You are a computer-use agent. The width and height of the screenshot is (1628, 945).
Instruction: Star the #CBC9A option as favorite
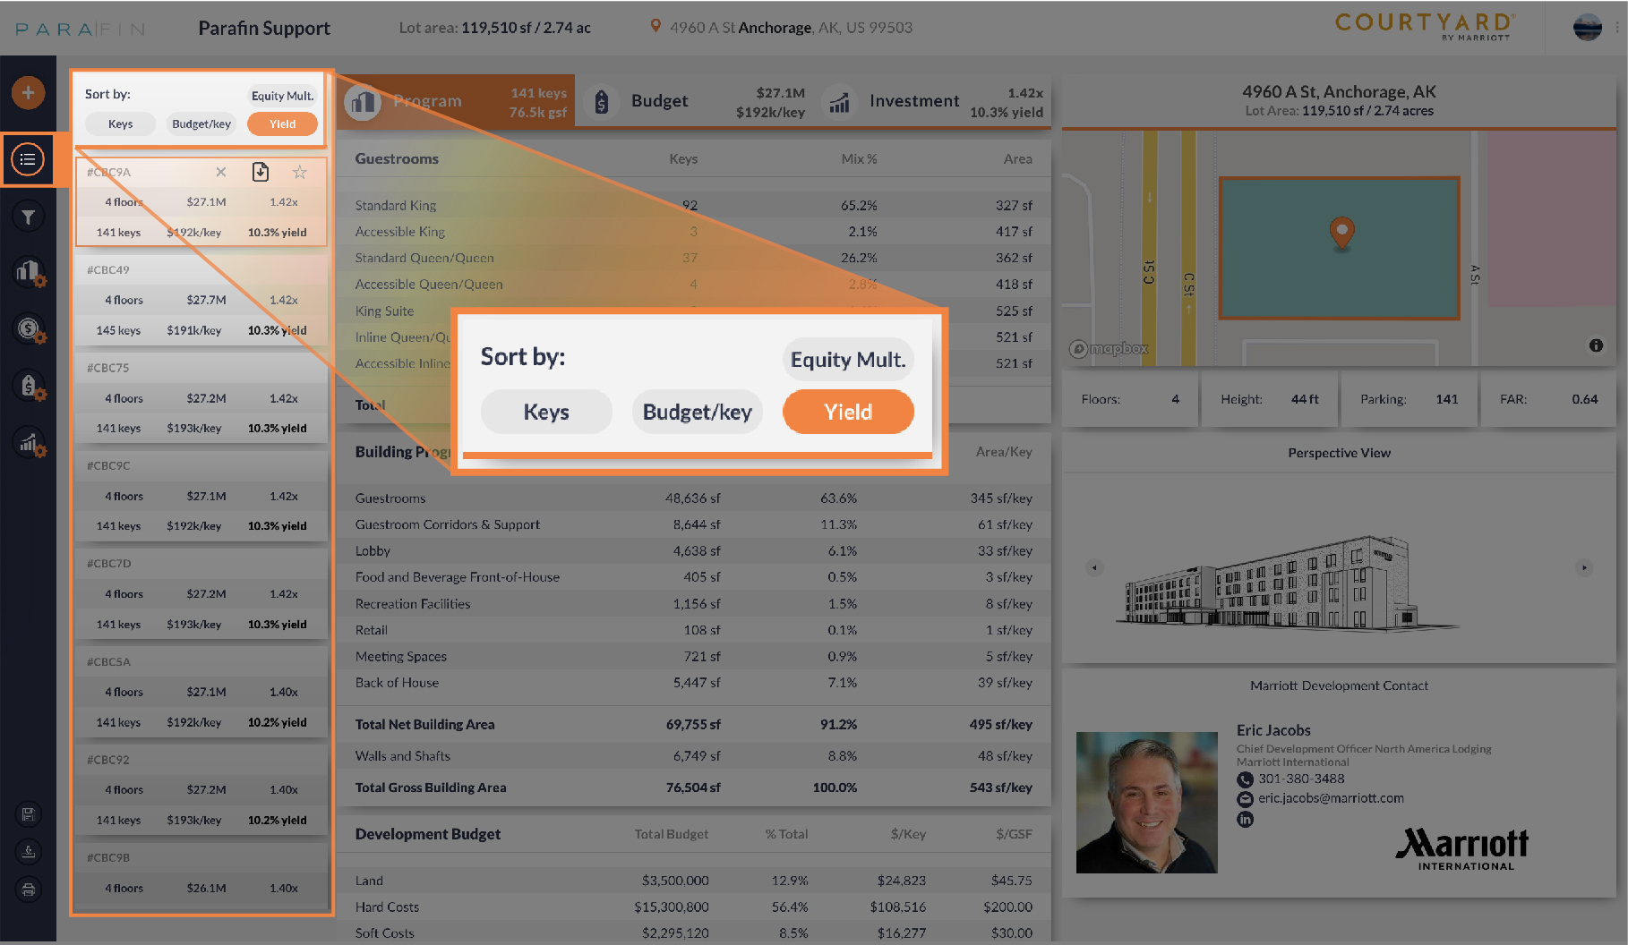click(x=300, y=172)
